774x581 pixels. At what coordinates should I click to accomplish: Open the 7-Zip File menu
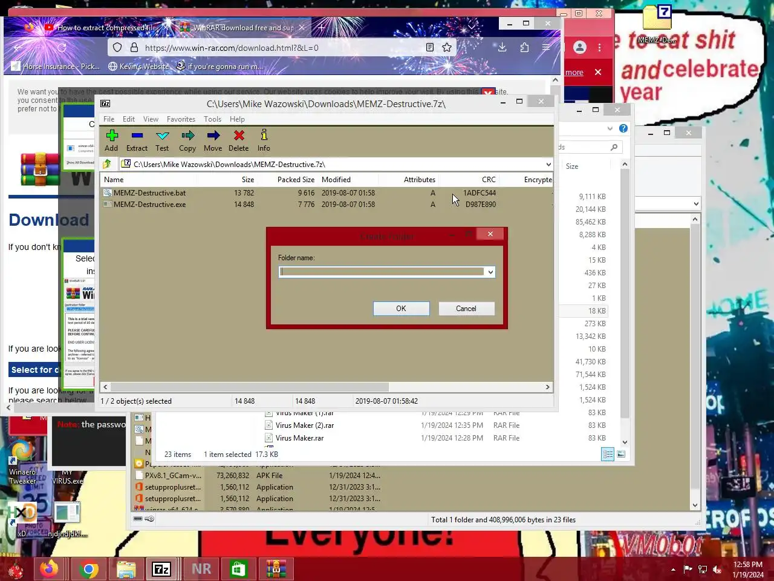click(109, 119)
